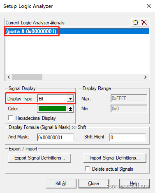The image size is (155, 193).
Task: Delete selected signal with red X icon
Action: [x=144, y=22]
